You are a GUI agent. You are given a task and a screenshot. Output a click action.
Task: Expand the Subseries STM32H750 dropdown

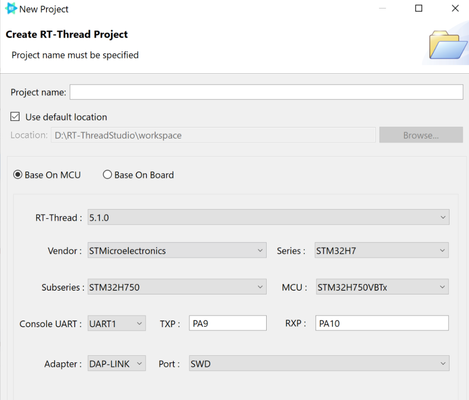click(177, 287)
